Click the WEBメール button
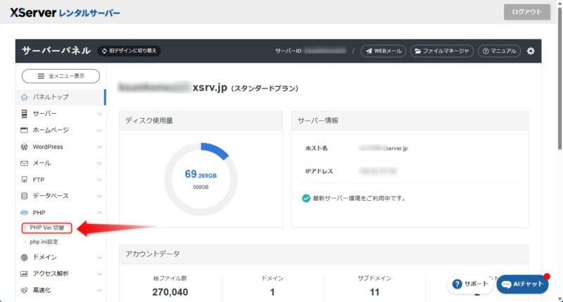This screenshot has height=302, width=563. pyautogui.click(x=383, y=51)
